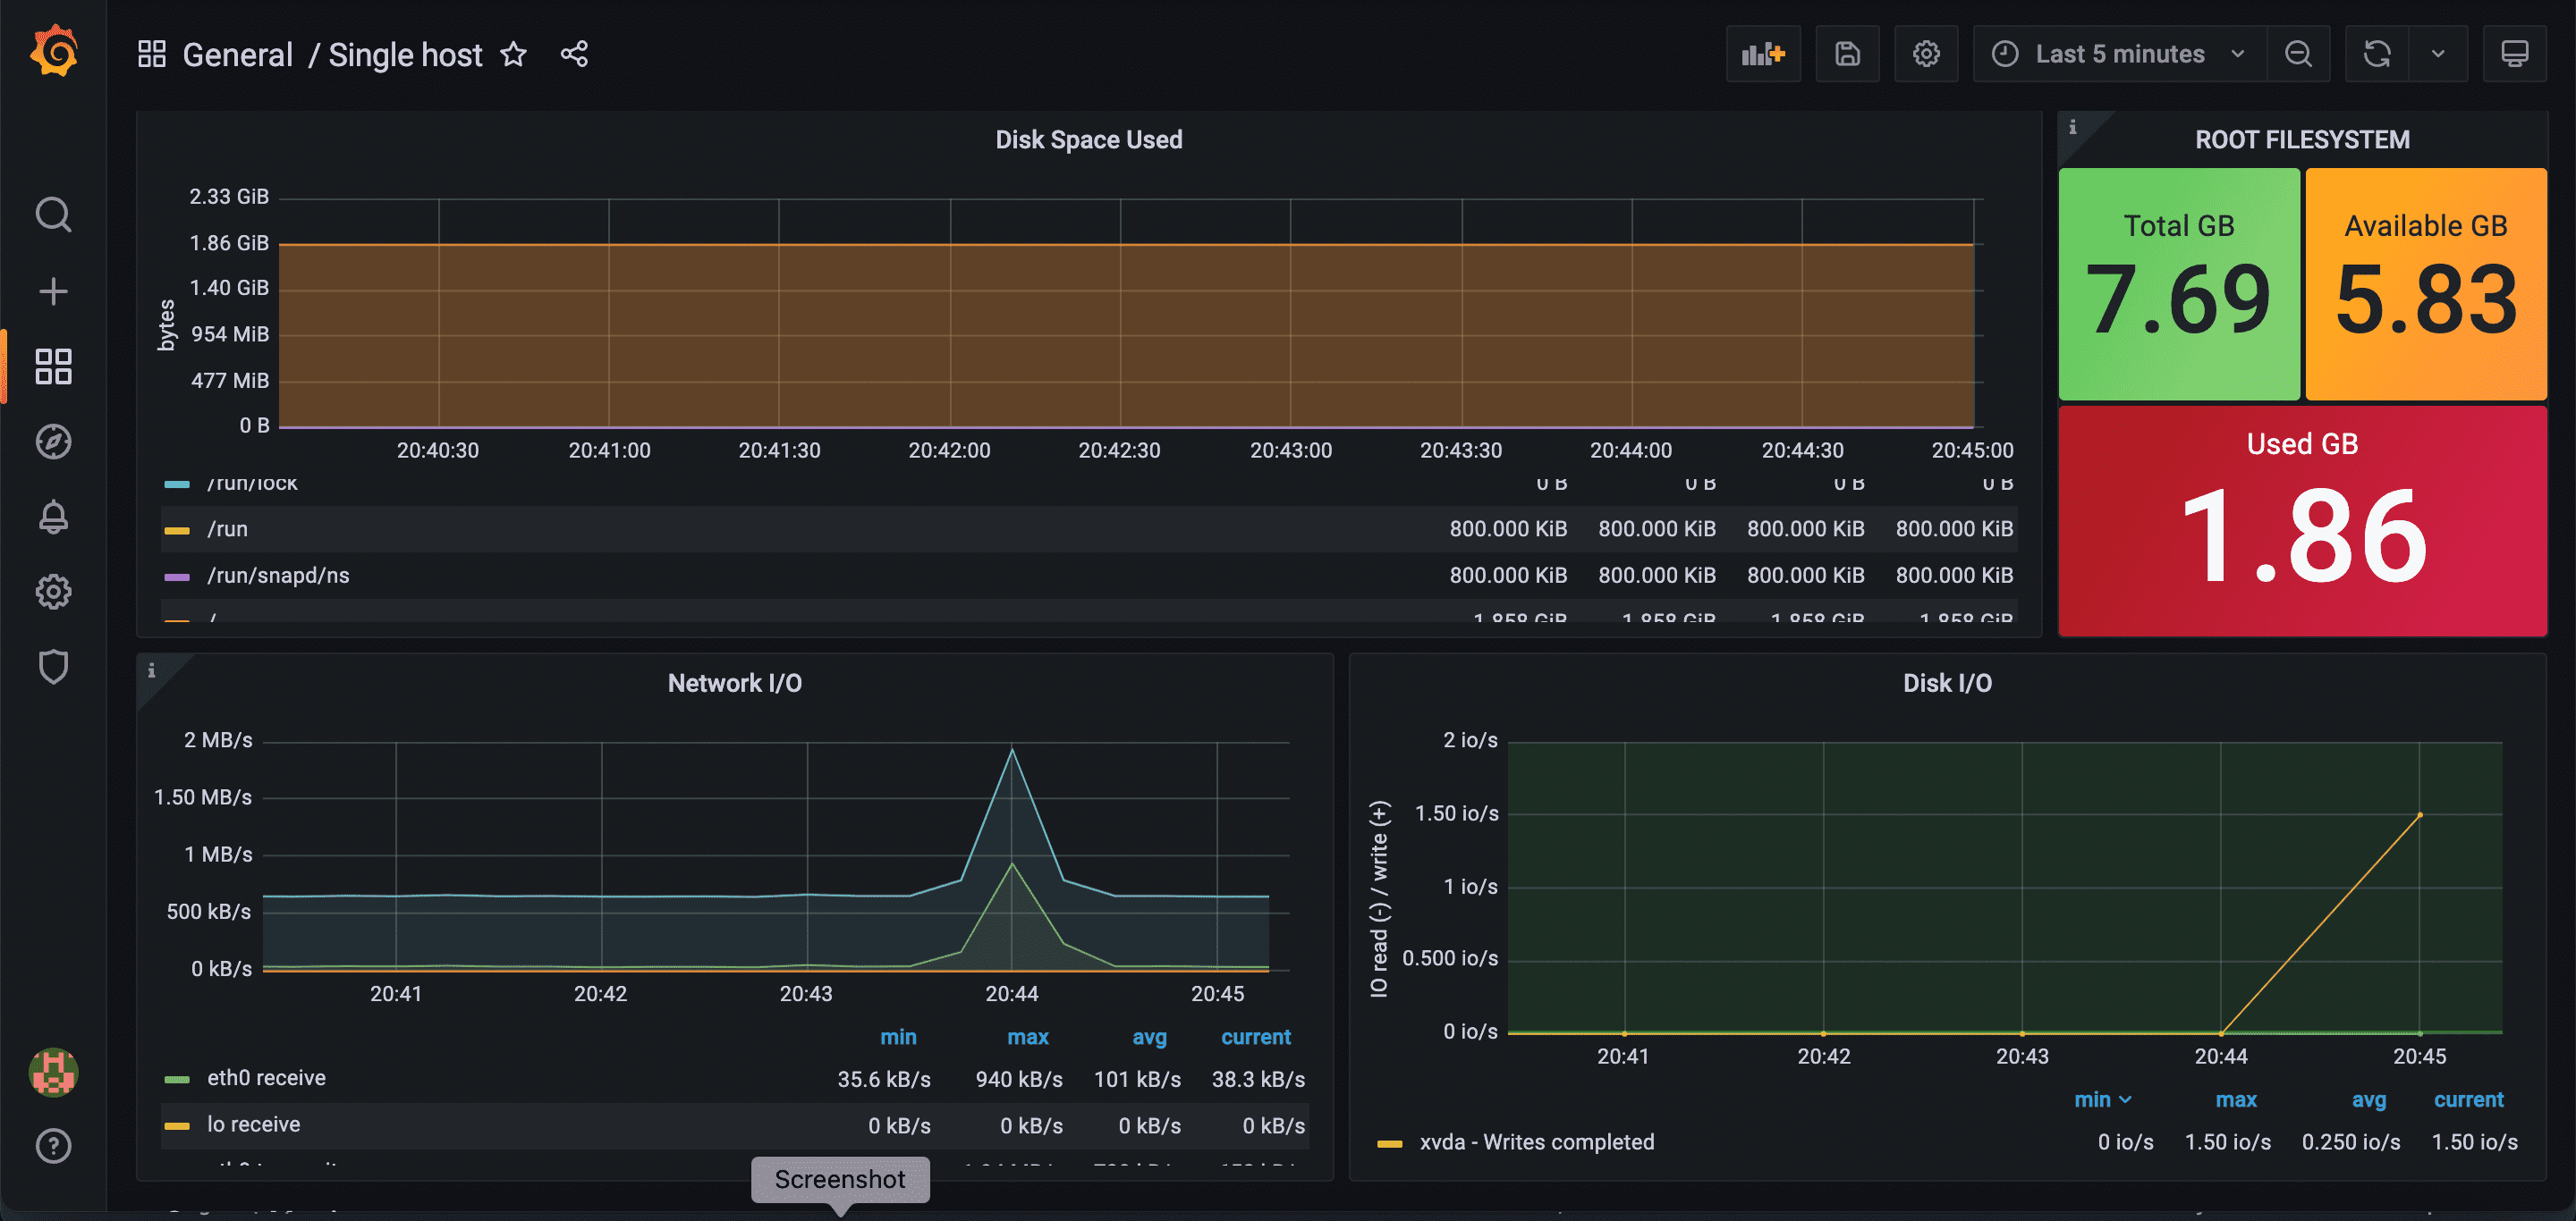Sort Network I/O legend by max
Image resolution: width=2576 pixels, height=1221 pixels.
pos(1027,1037)
